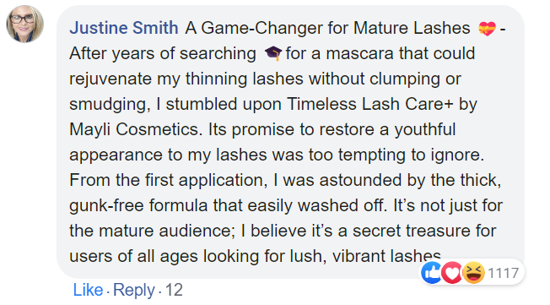Like Justine Smith's comment
550x305 pixels.
(x=88, y=291)
